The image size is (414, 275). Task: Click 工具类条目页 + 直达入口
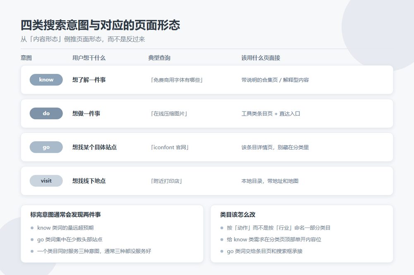[x=271, y=114]
